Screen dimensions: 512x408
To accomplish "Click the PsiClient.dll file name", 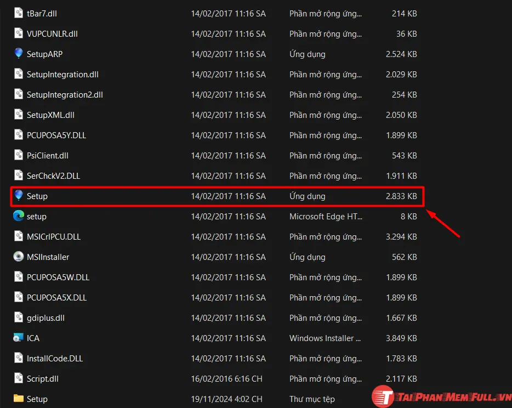I will tap(48, 155).
